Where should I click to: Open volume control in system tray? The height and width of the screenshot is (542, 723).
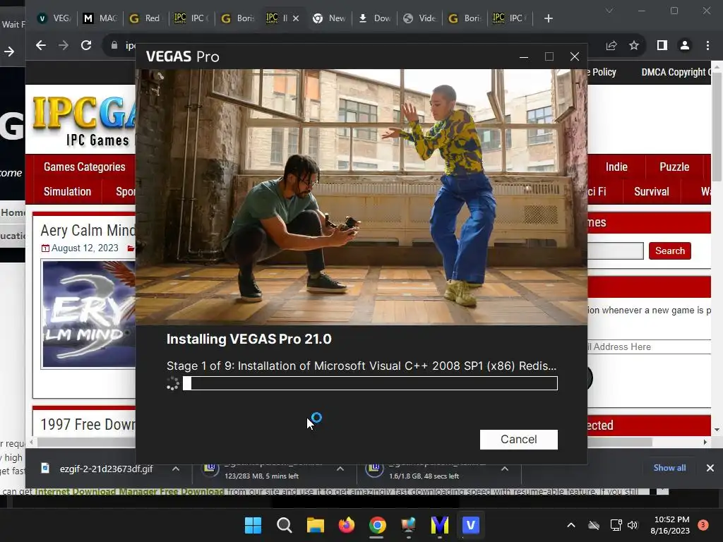(x=633, y=525)
